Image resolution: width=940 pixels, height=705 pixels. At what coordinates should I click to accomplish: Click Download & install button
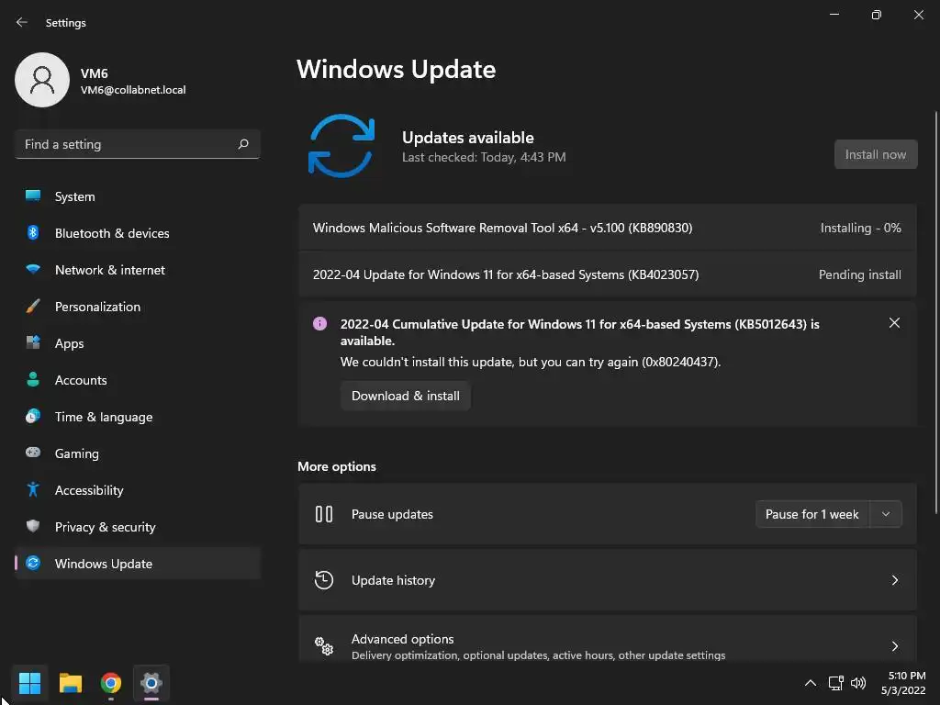click(405, 396)
